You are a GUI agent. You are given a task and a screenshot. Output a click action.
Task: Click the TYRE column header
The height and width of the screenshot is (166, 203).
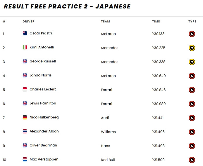[x=192, y=22]
